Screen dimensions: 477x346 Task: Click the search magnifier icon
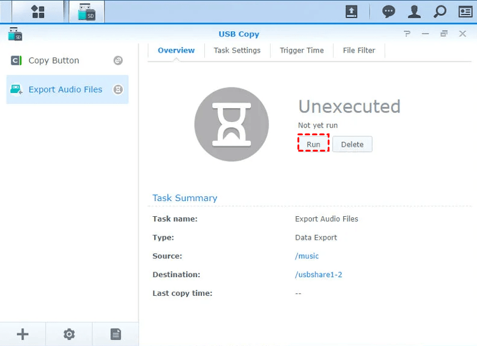point(440,11)
